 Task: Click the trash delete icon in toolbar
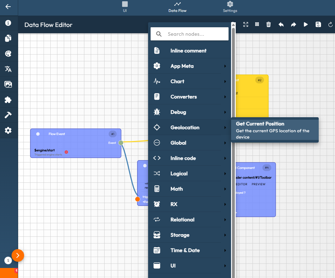coord(268,24)
